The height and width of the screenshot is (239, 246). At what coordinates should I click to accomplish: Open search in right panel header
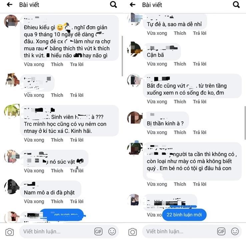pyautogui.click(x=236, y=5)
